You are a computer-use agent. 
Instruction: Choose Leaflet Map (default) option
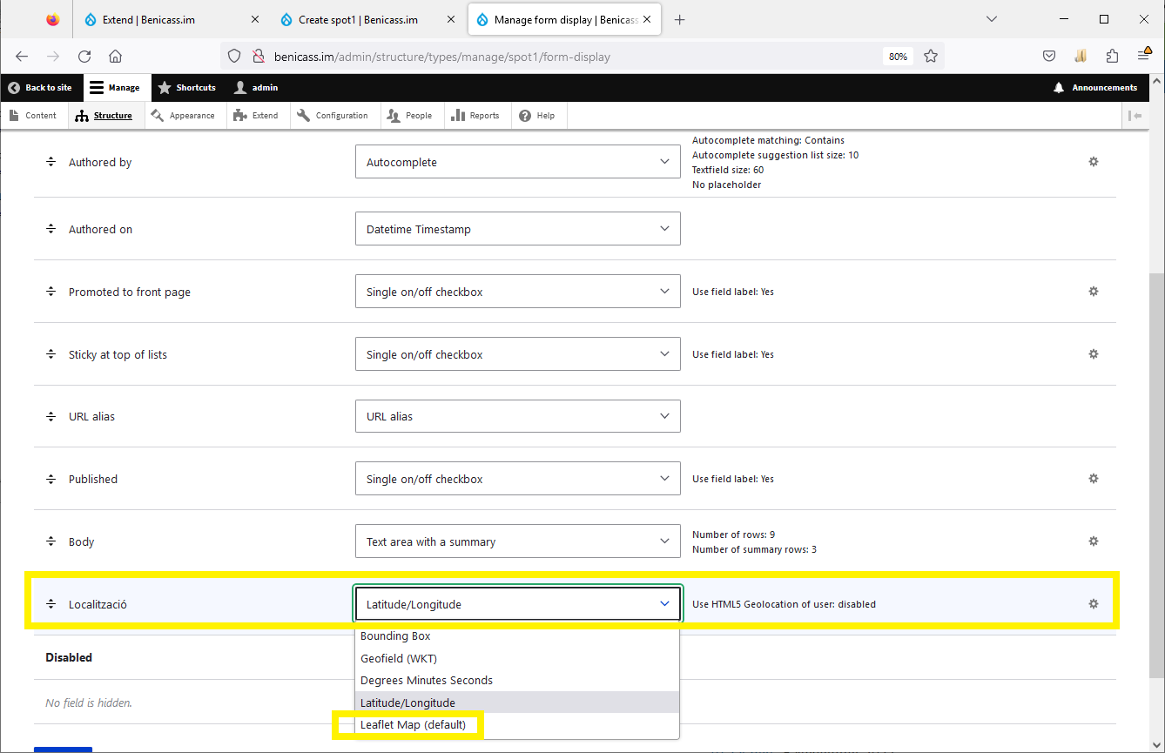point(517,725)
